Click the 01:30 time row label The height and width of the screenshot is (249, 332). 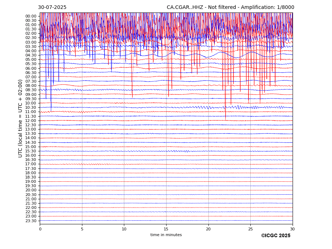pyautogui.click(x=31, y=29)
